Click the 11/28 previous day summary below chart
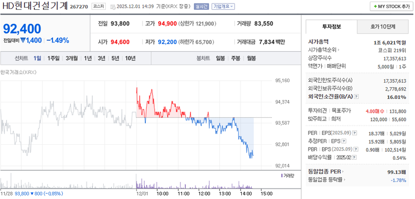 click(32, 194)
